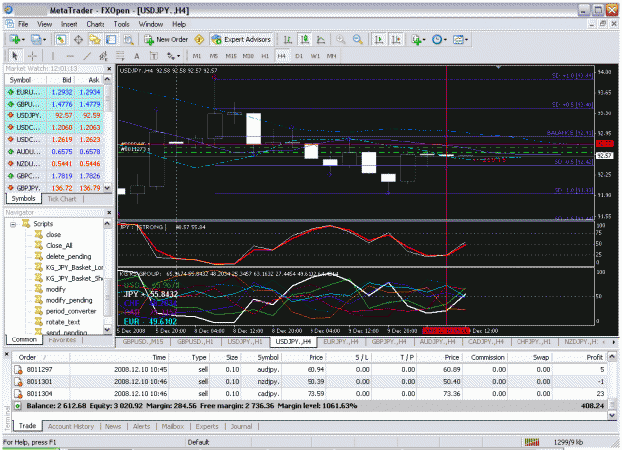This screenshot has width=622, height=450.
Task: Switch to line chart icon
Action: (321, 39)
